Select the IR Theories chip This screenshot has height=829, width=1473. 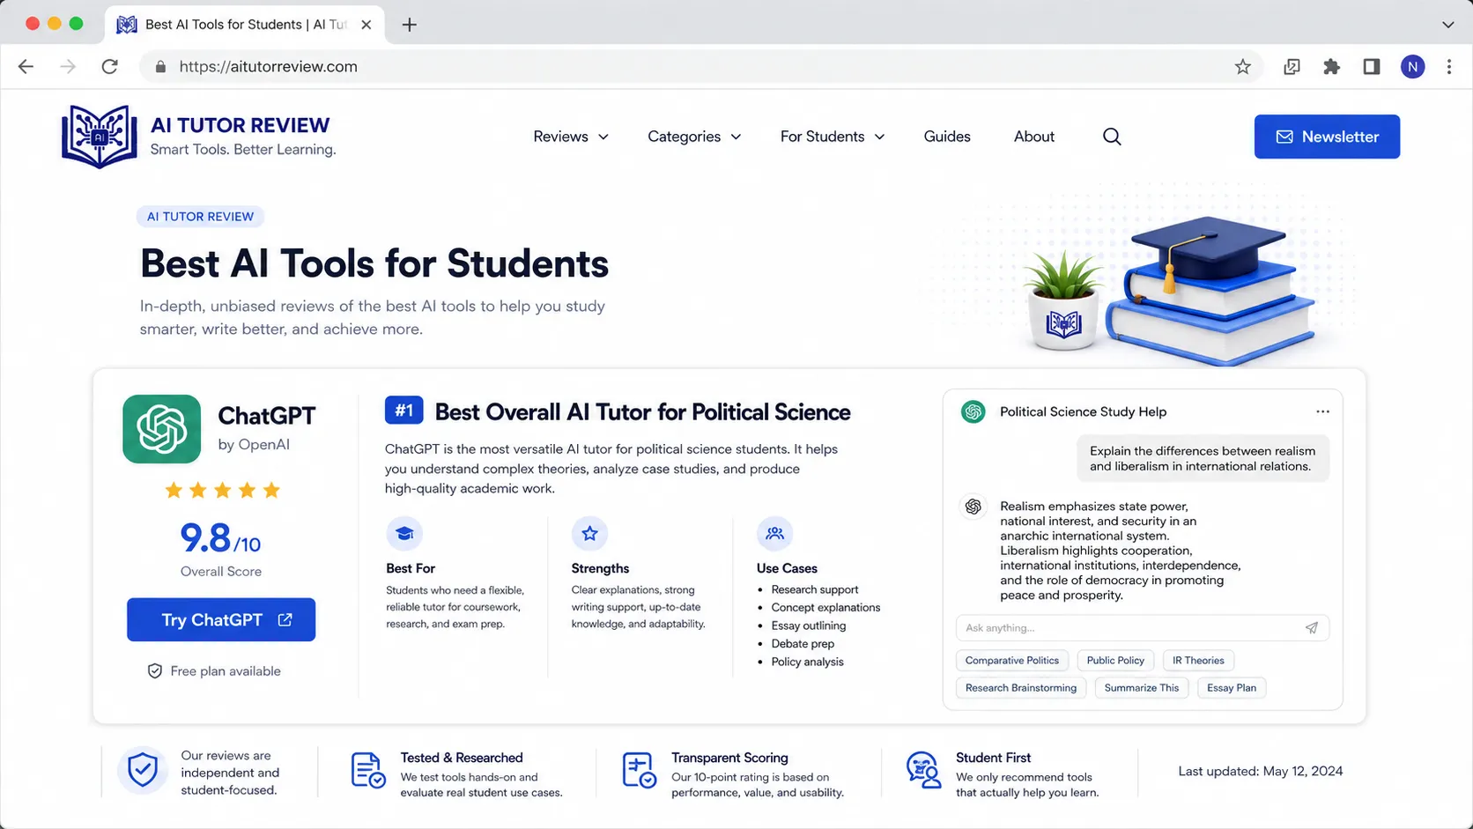tap(1198, 661)
